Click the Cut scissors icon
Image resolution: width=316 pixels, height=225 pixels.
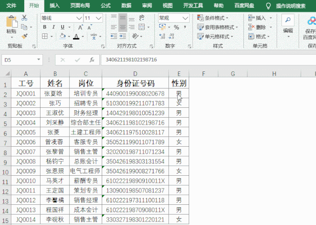pos(24,18)
